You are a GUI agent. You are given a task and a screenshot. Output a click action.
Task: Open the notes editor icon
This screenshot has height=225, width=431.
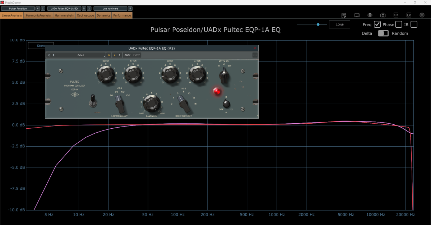click(x=344, y=15)
